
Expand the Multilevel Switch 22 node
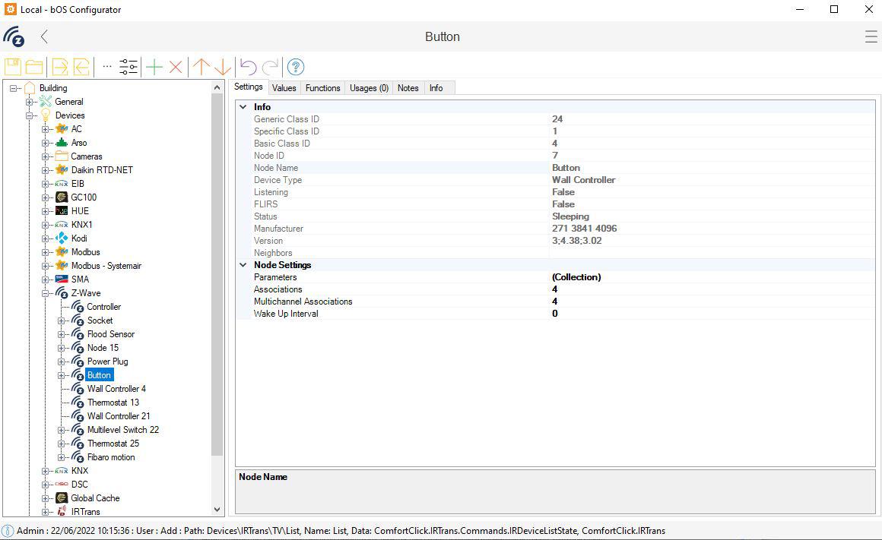(x=62, y=430)
